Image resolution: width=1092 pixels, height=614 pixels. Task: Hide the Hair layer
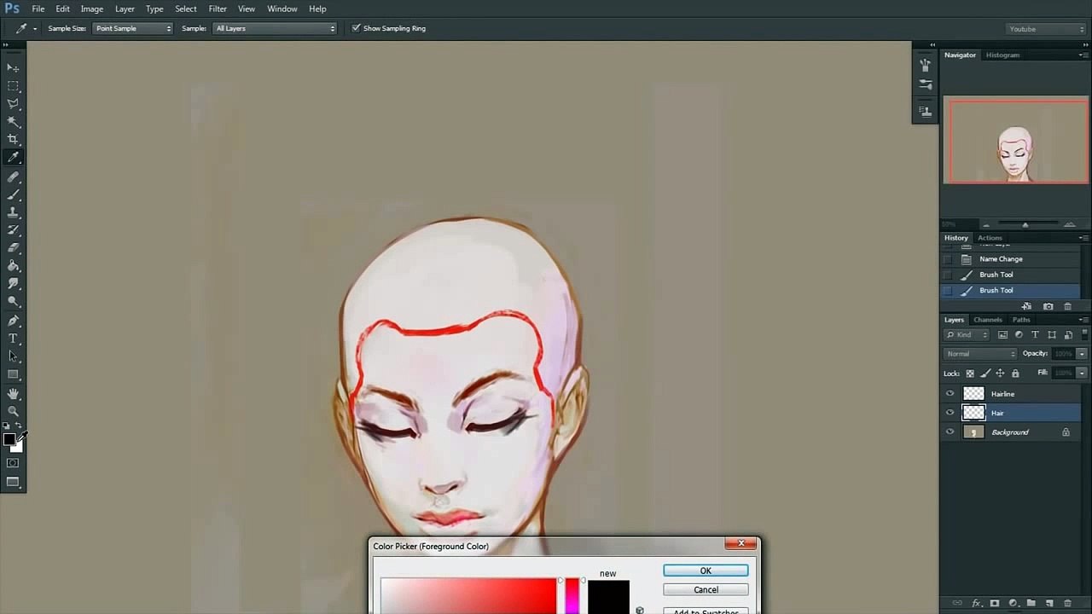tap(950, 413)
